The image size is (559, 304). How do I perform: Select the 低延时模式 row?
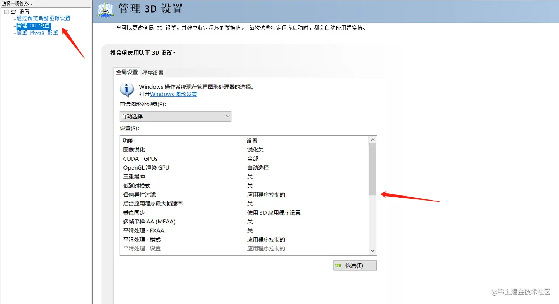(x=244, y=186)
